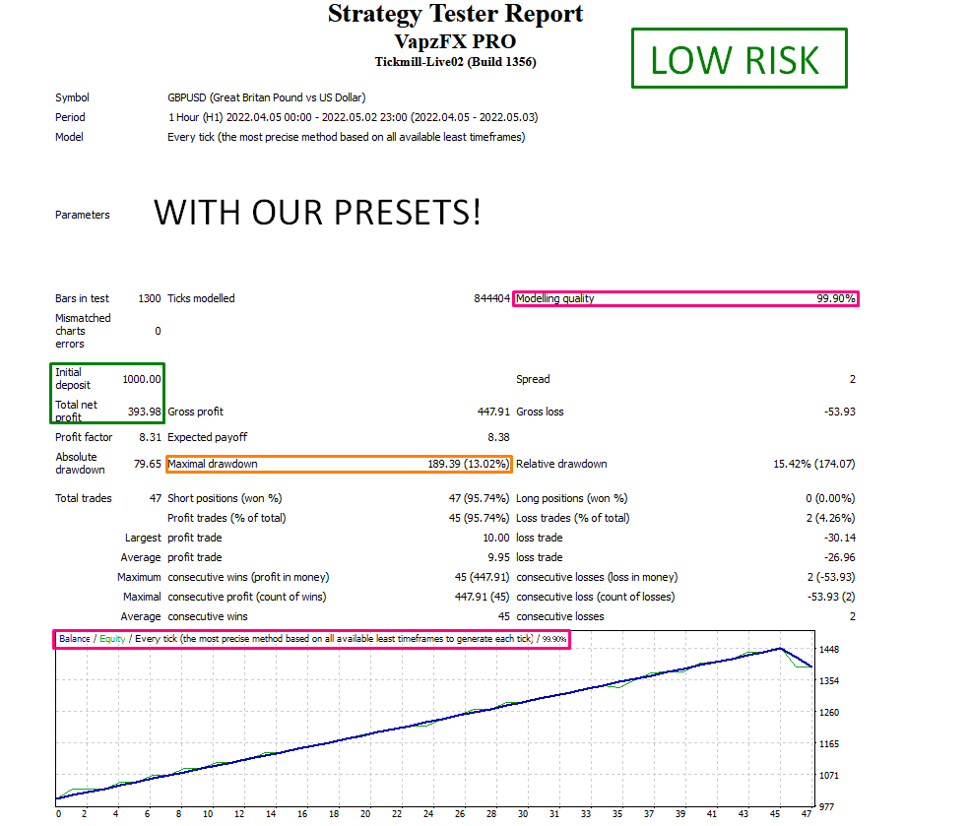The image size is (969, 826).
Task: Select the "1 Hour (H1)" period value
Action: [x=196, y=117]
